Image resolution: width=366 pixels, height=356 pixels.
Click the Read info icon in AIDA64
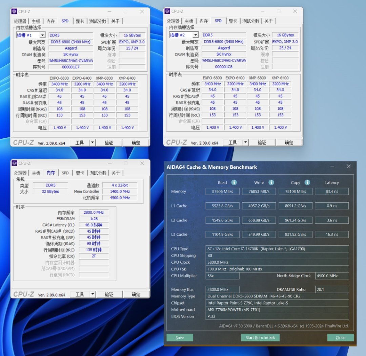click(234, 182)
